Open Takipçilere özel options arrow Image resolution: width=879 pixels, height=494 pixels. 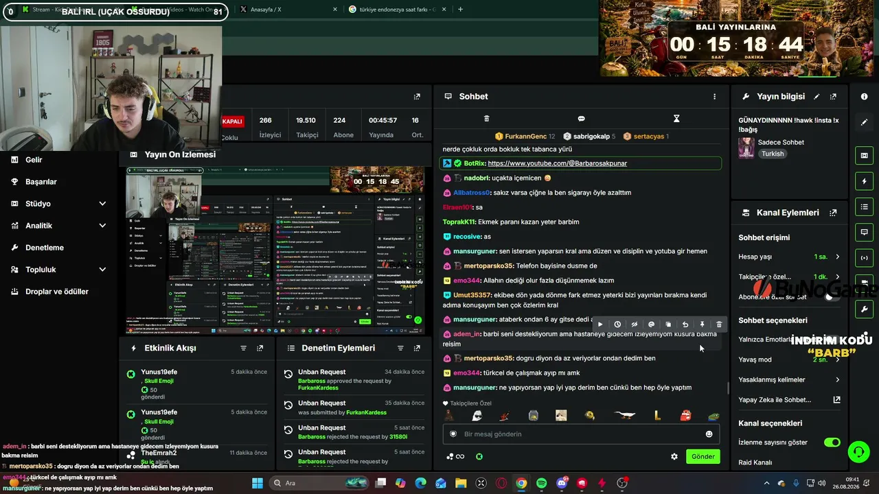tap(837, 277)
